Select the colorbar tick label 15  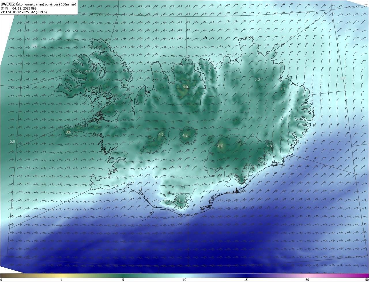point(246,280)
